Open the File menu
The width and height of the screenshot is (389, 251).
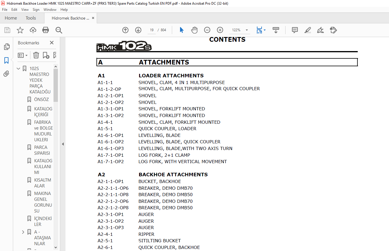pos(5,10)
